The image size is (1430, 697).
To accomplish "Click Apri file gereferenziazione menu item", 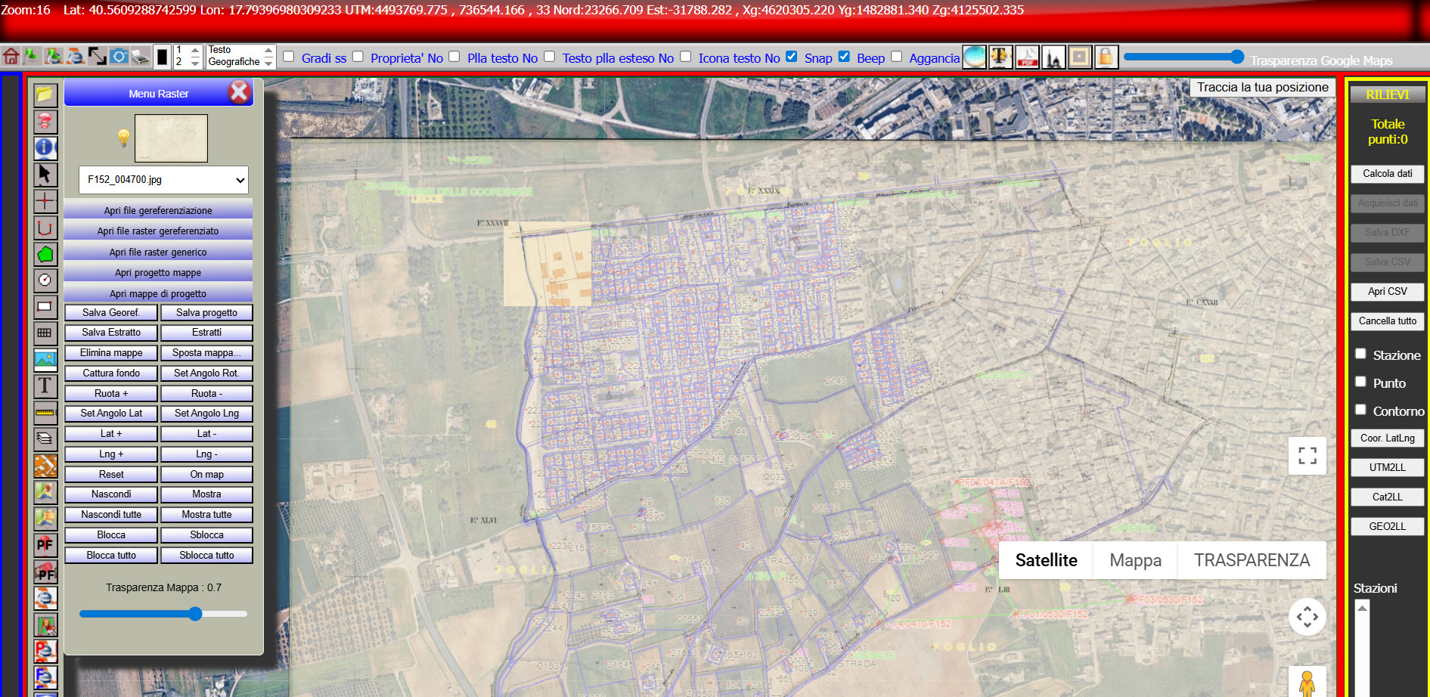I will [158, 210].
